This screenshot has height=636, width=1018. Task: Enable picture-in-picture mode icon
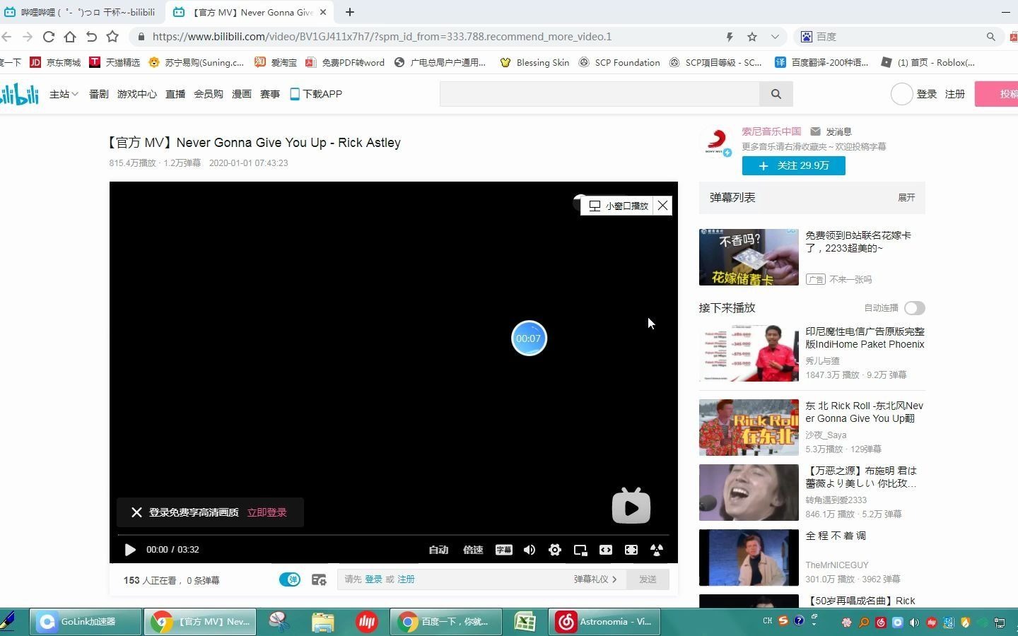[580, 550]
